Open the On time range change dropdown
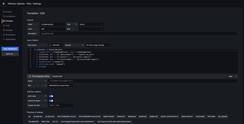This screenshot has width=244, height=124. 98,45
